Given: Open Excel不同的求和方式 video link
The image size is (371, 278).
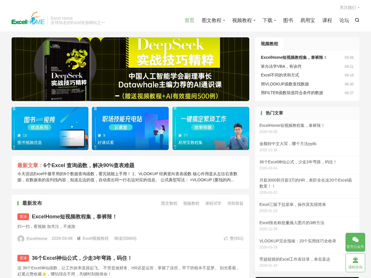Looking at the screenshot, I should tap(280, 75).
